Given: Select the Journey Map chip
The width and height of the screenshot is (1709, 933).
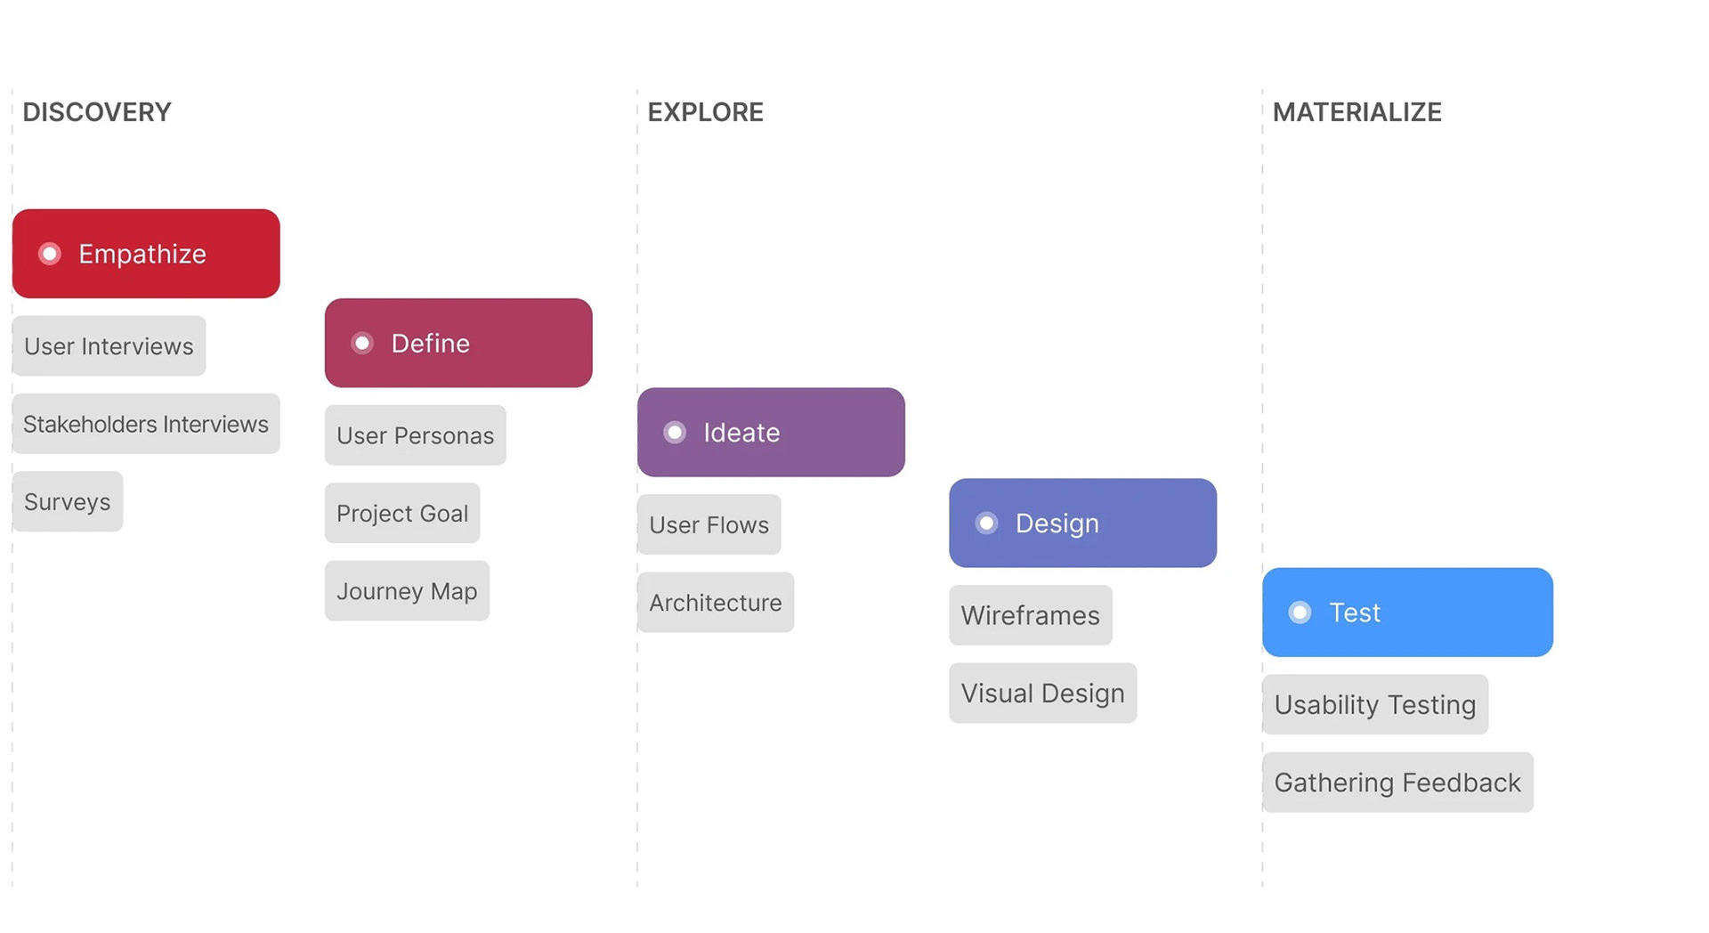Looking at the screenshot, I should click(x=407, y=590).
